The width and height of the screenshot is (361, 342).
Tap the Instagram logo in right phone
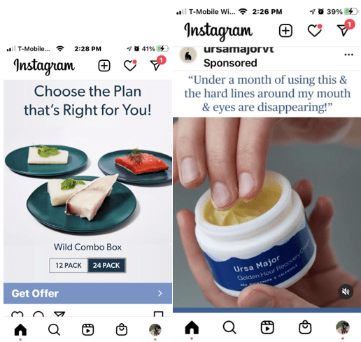coord(218,31)
